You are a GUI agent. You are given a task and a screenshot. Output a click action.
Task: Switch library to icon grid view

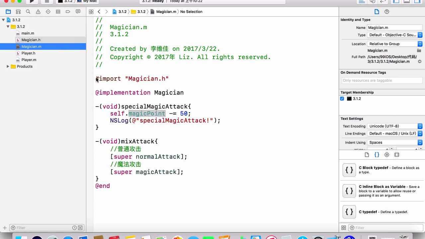pos(344,228)
